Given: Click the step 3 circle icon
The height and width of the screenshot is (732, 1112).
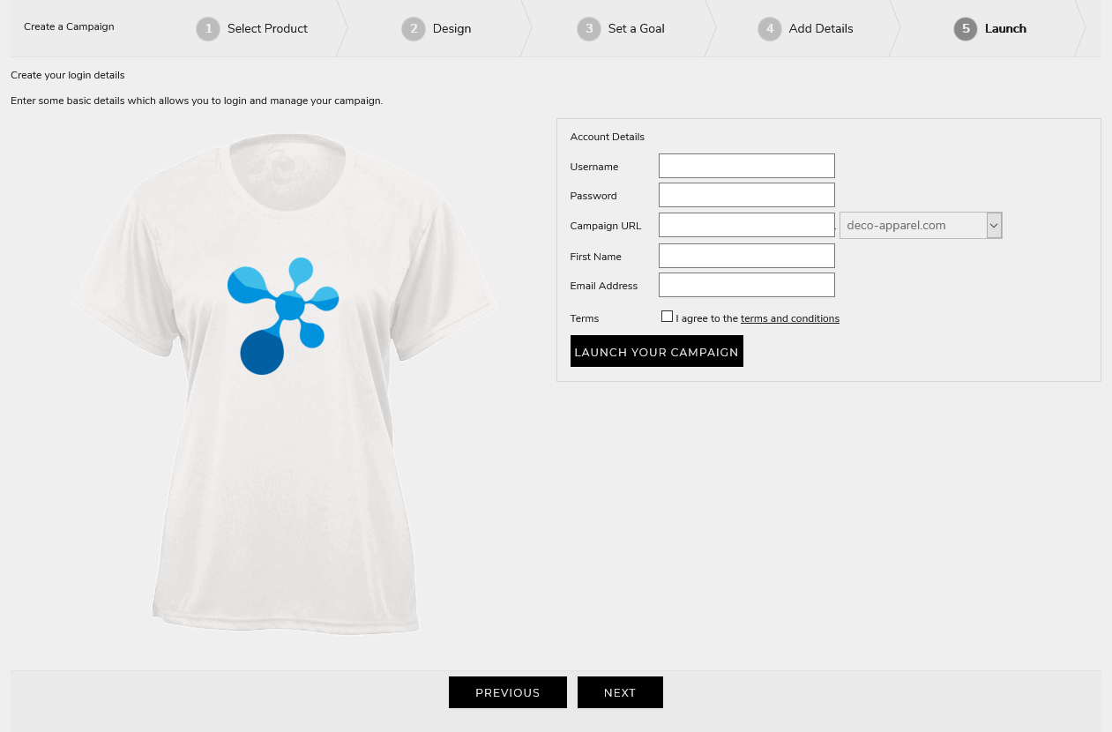Looking at the screenshot, I should pyautogui.click(x=589, y=29).
